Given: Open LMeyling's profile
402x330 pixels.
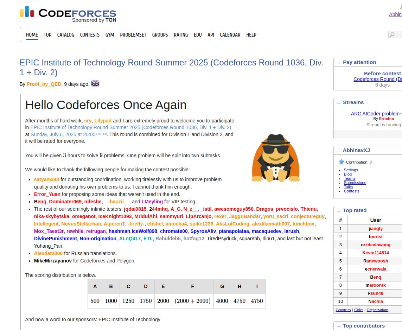Looking at the screenshot, I should pos(152,202).
